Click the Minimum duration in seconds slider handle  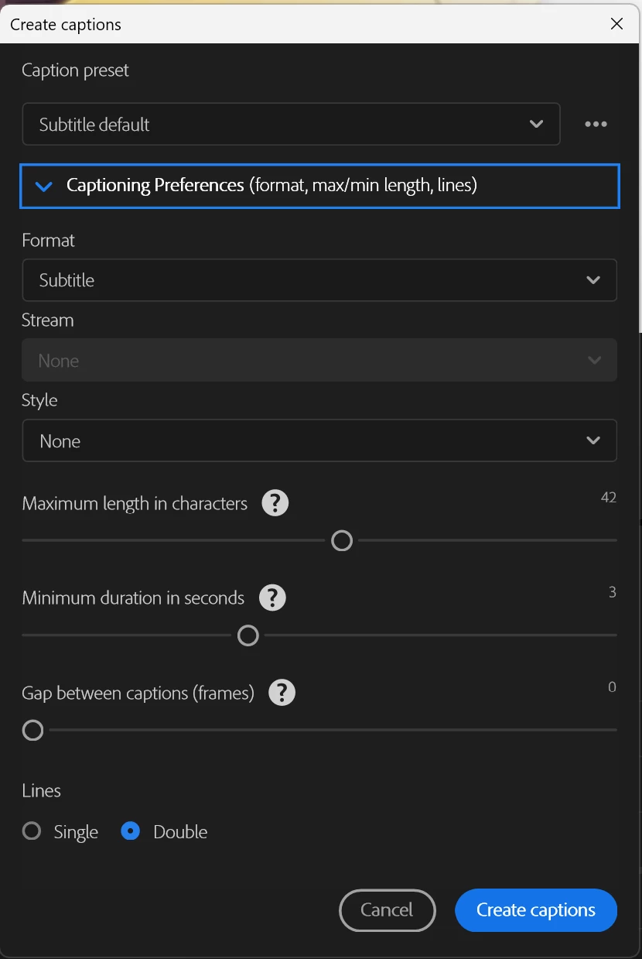point(248,635)
